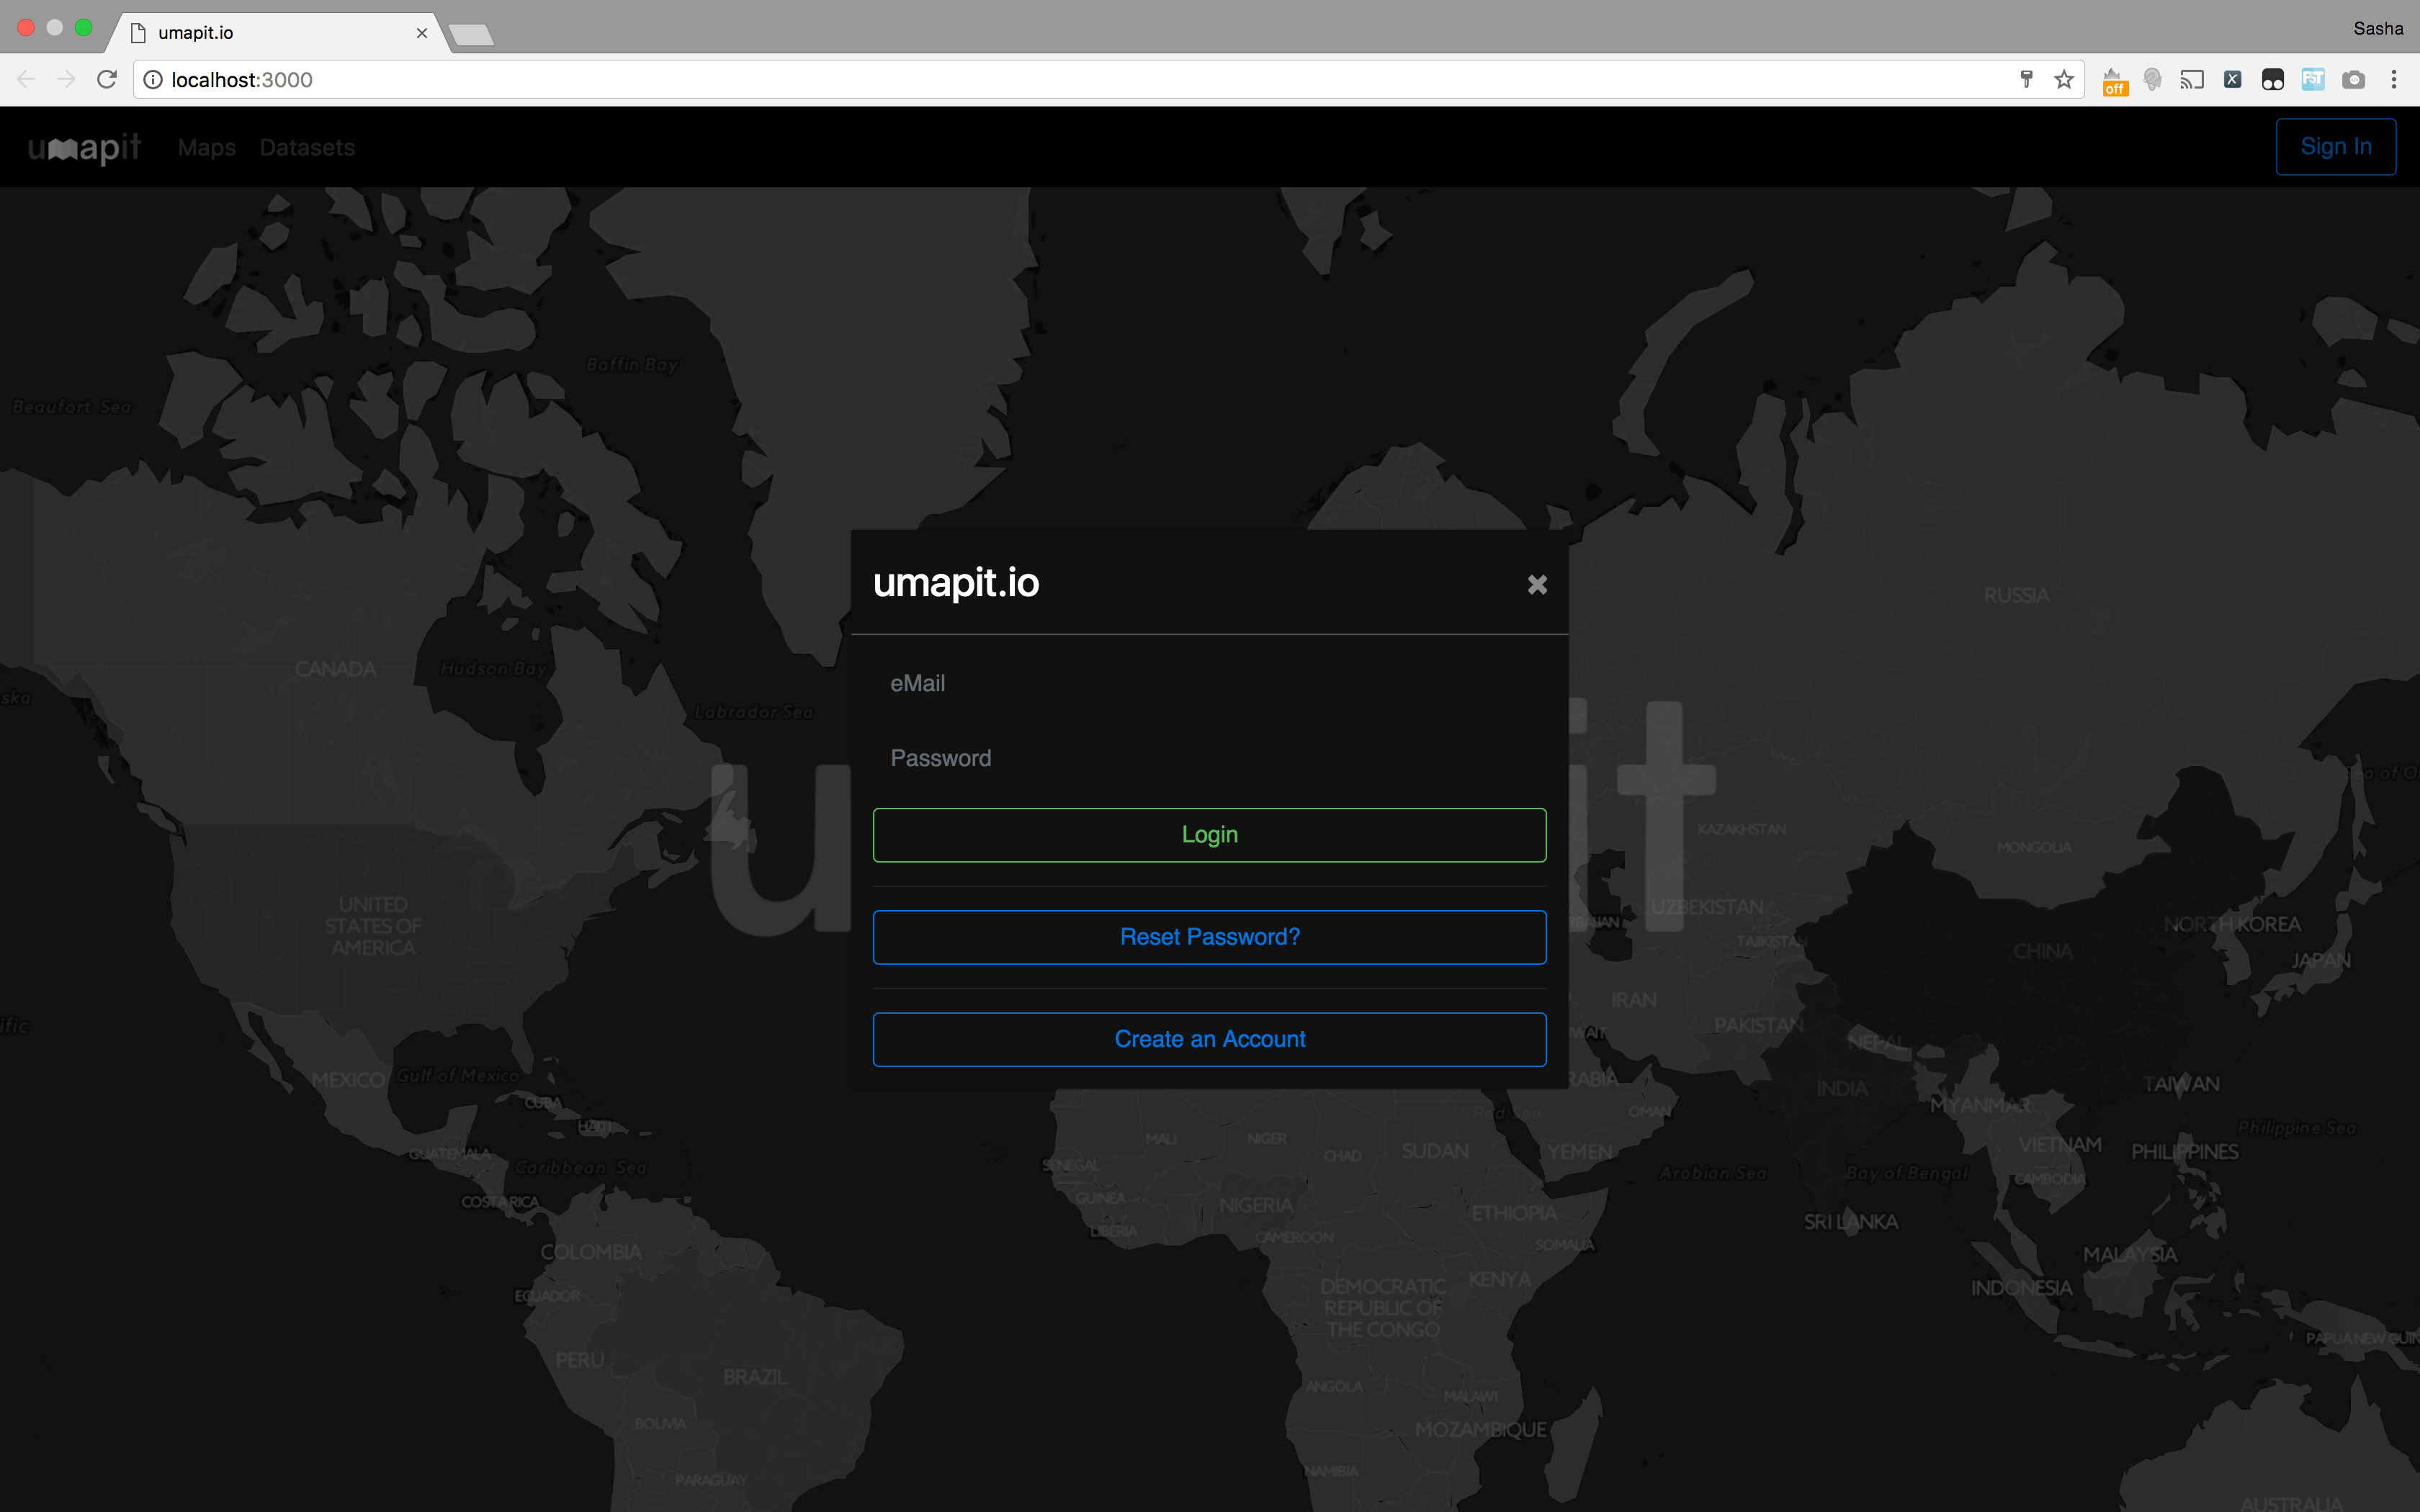2420x1512 pixels.
Task: Open Sign In in the navbar
Action: tap(2335, 147)
